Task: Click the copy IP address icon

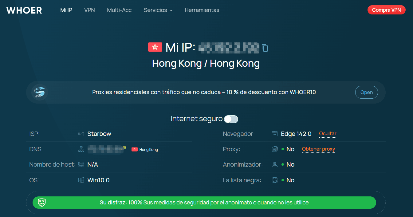Action: click(x=265, y=48)
